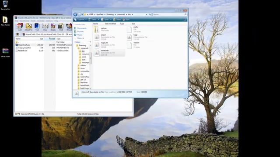
Task: Collapse the Folders pane chevron
Action: coord(90,42)
